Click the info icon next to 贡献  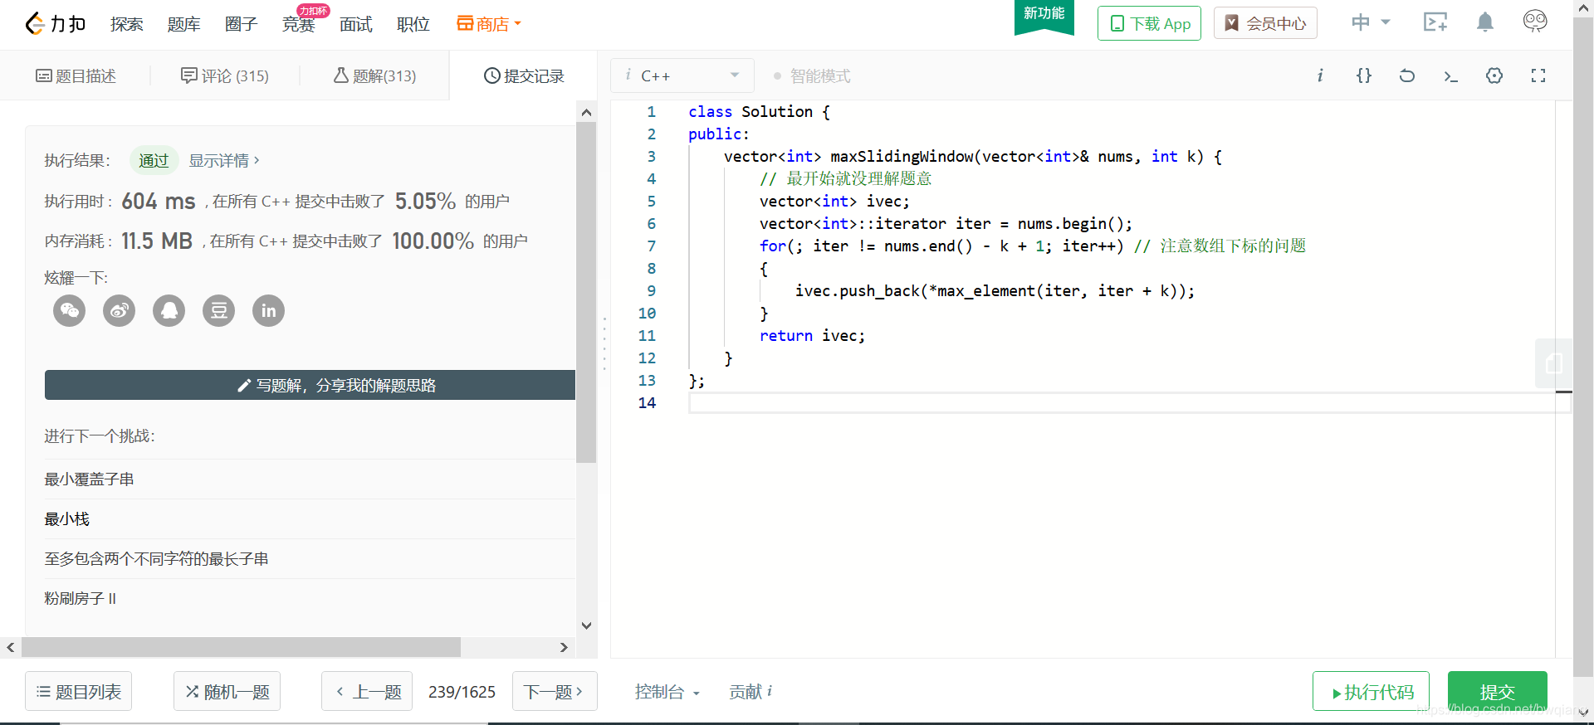(x=770, y=690)
